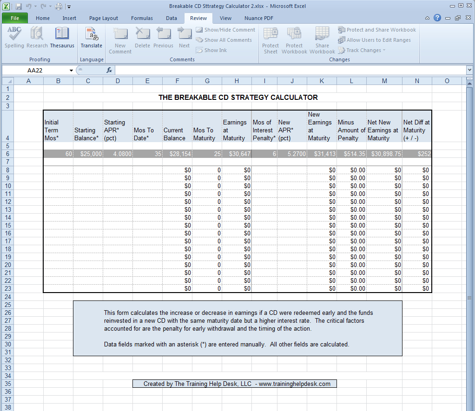Toggle Show Ink
The image size is (475, 411).
tap(211, 50)
